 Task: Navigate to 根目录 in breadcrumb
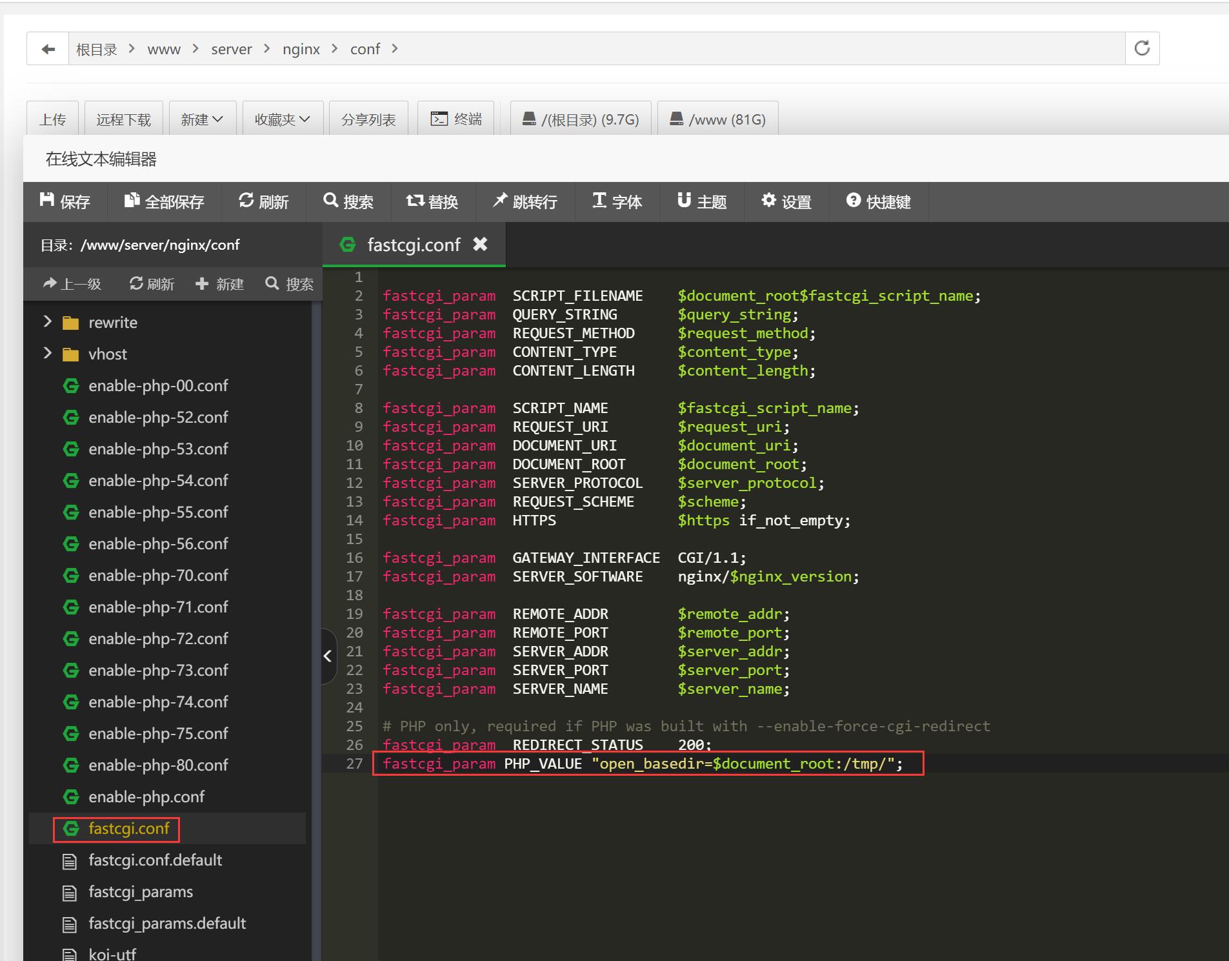(x=97, y=50)
